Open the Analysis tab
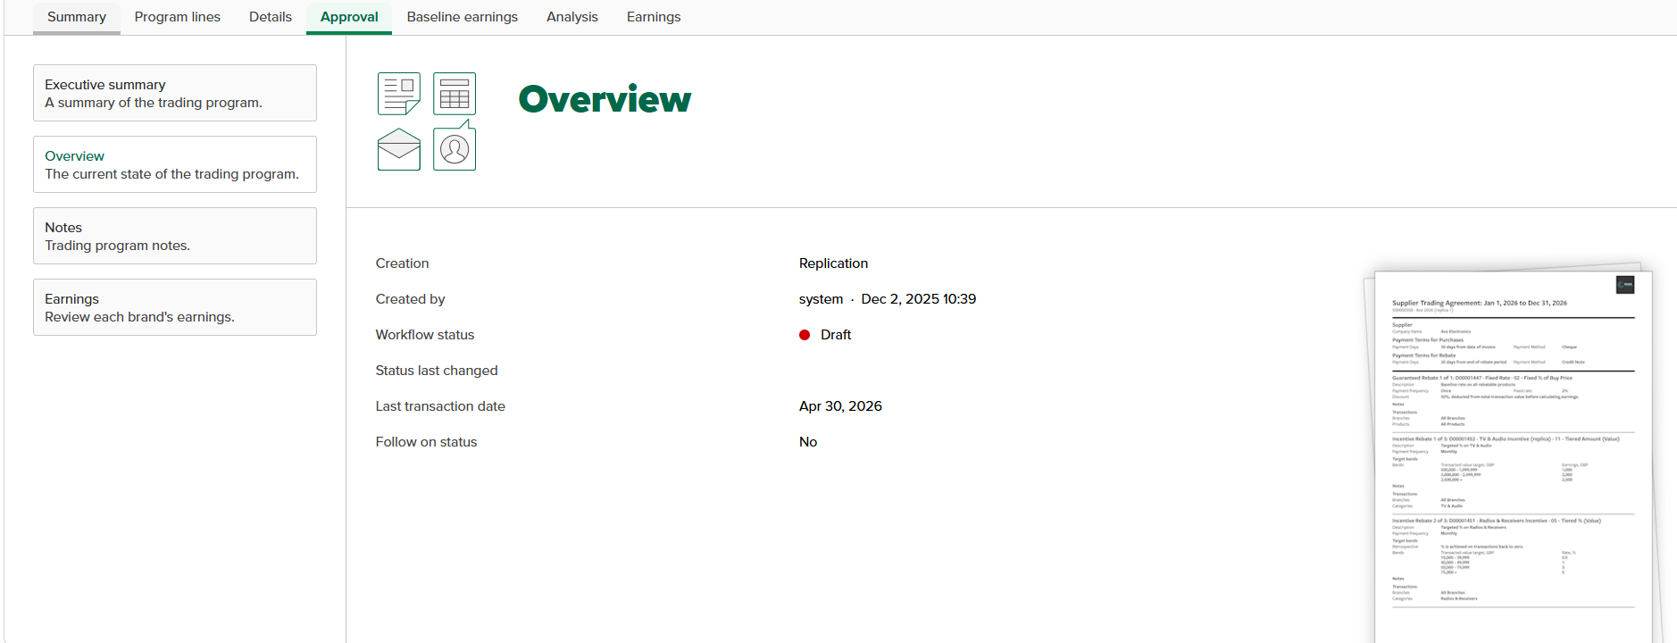 (572, 17)
